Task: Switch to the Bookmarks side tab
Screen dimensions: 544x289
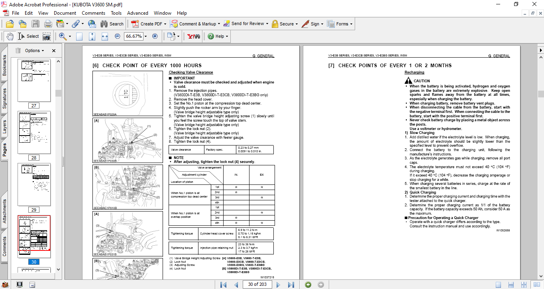Action: [4, 65]
